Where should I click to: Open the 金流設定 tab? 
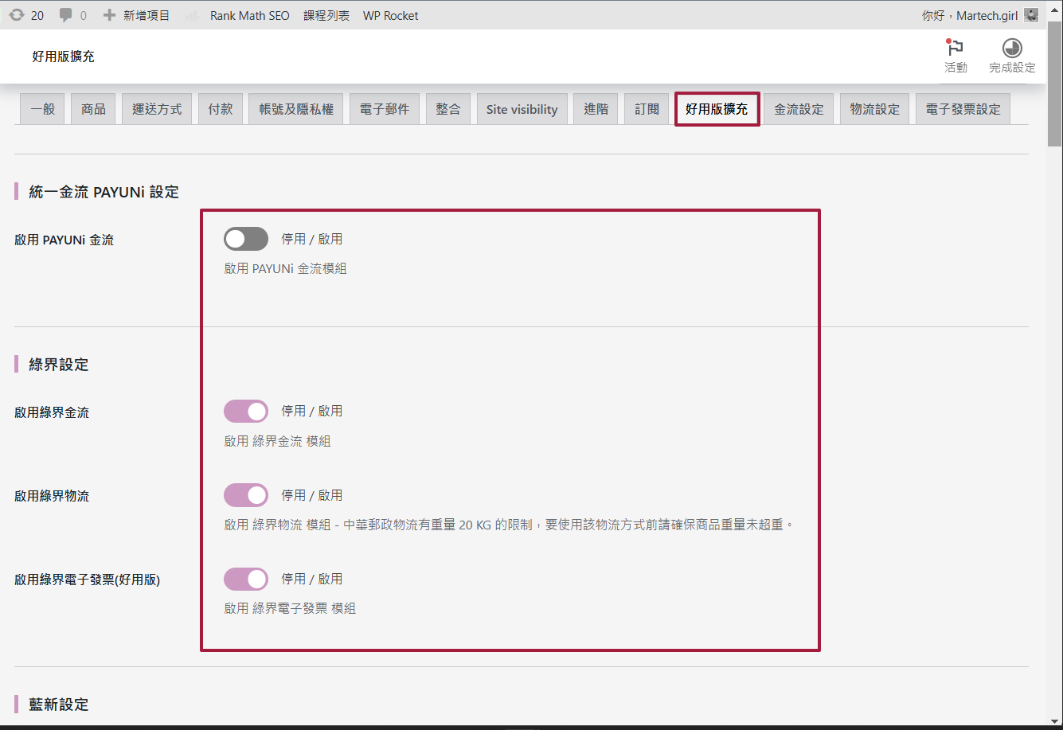799,109
